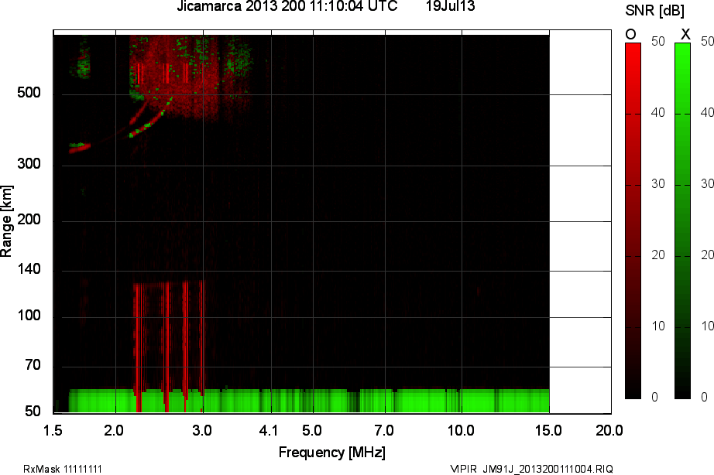Click the '500' range tick label

[29, 93]
